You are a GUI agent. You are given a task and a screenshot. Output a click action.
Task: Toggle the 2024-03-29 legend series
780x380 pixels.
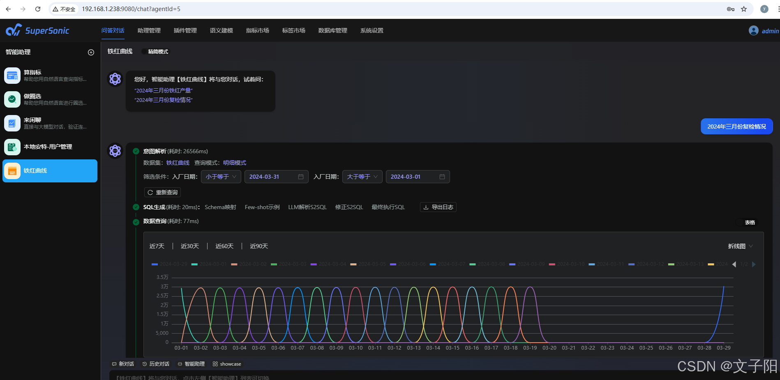coord(169,264)
